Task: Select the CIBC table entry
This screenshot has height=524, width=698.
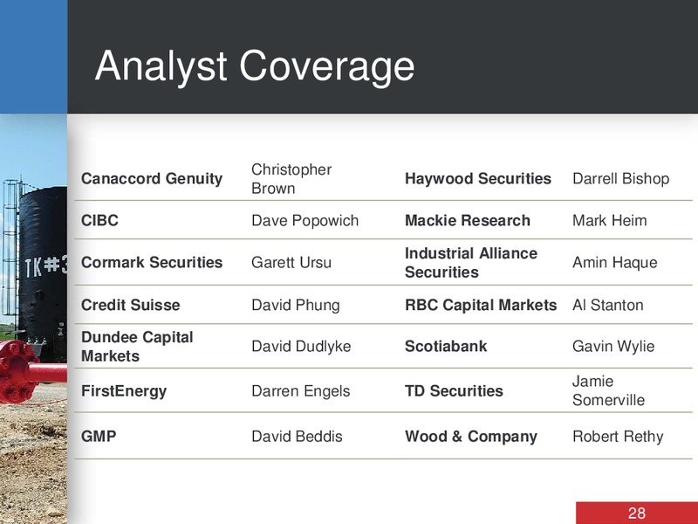Action: [x=99, y=221]
